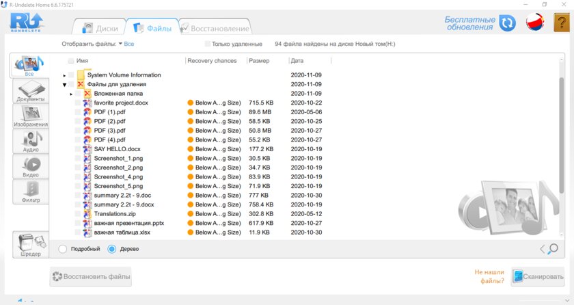Click the Бесплатные обновления link
This screenshot has height=305, width=574.
(x=469, y=23)
